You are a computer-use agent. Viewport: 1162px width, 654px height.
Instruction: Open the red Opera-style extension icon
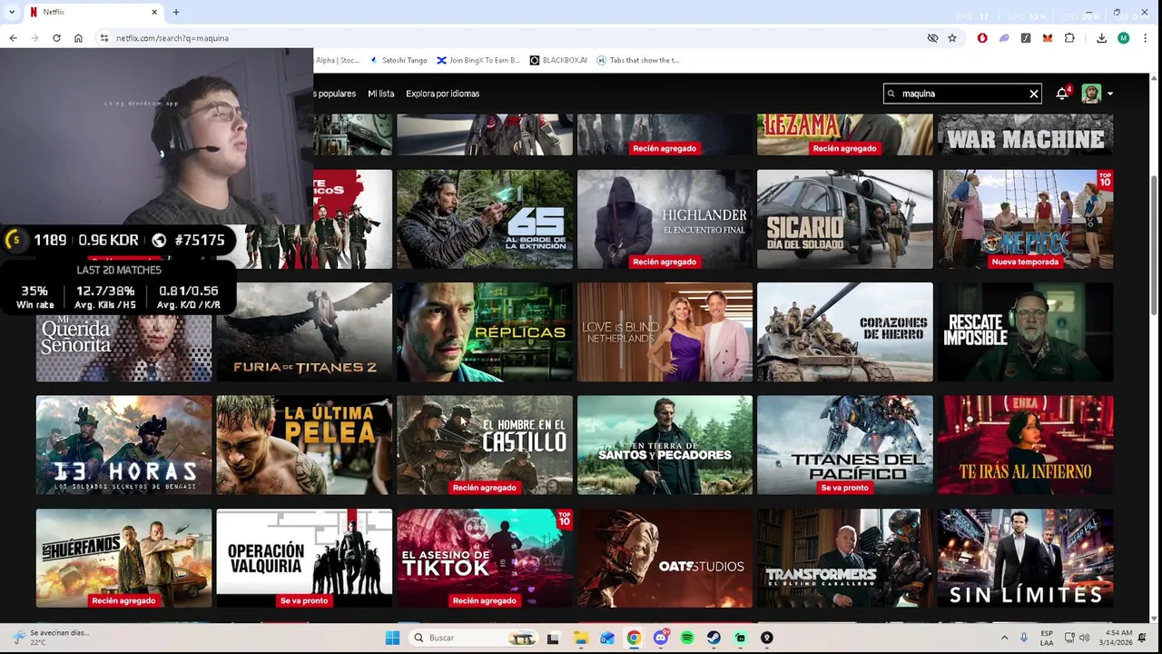pyautogui.click(x=982, y=38)
